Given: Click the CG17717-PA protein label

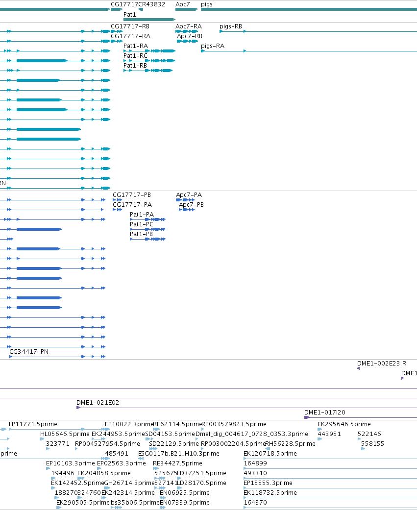Looking at the screenshot, I should (x=132, y=205).
